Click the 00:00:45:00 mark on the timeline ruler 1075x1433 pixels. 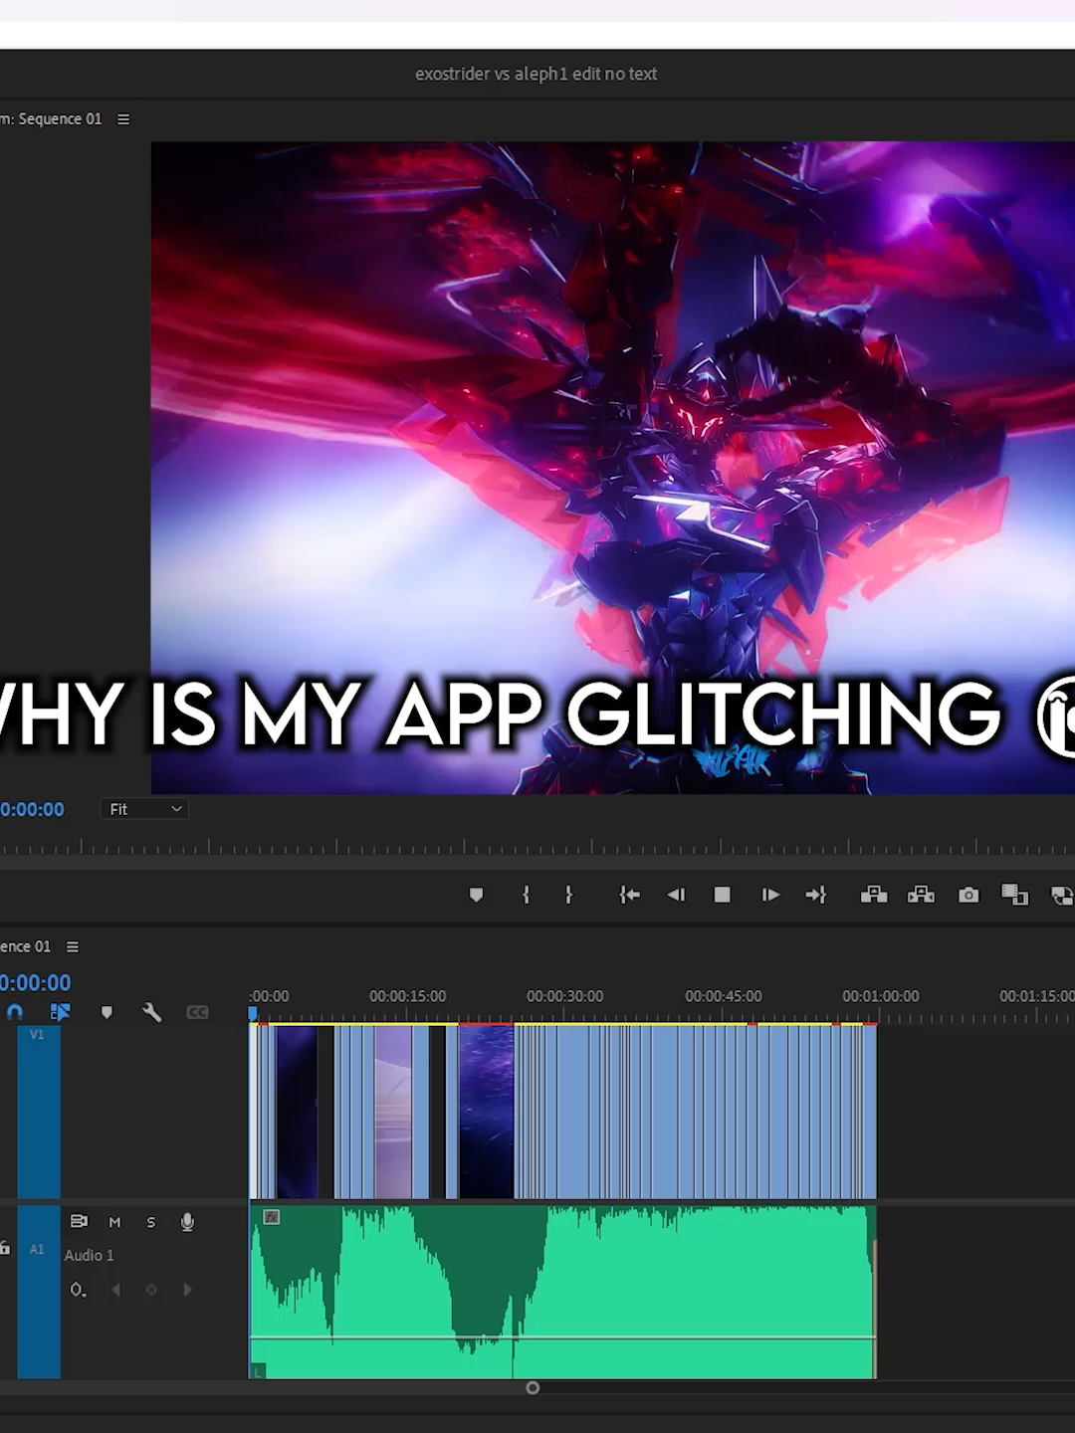(723, 996)
